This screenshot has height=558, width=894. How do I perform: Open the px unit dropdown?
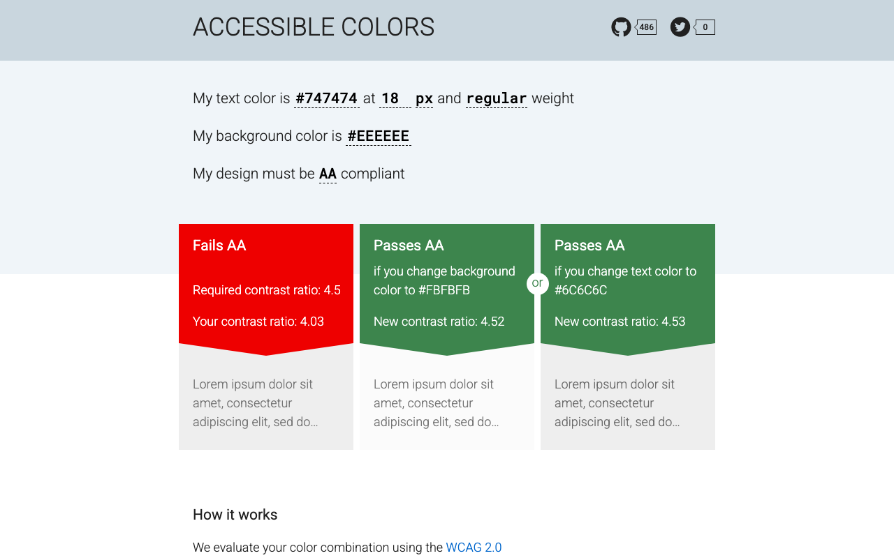tap(424, 98)
